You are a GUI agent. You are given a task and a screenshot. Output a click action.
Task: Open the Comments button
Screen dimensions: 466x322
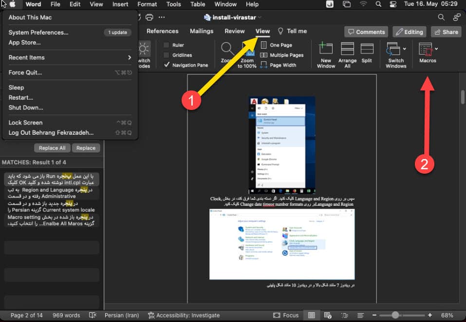click(366, 32)
